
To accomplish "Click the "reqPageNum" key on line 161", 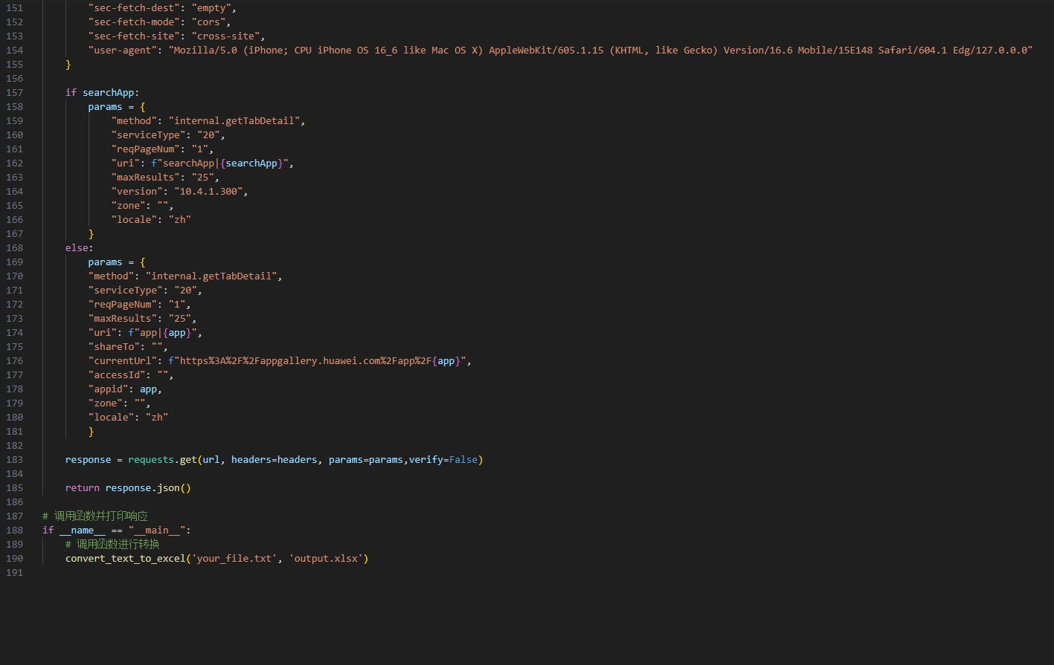I will pos(145,149).
